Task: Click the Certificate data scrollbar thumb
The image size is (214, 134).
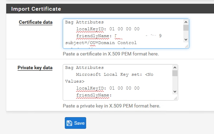Action: pyautogui.click(x=186, y=28)
